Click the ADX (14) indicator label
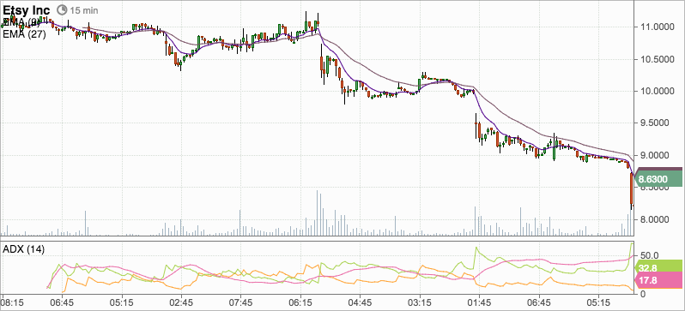Viewport: 685px width, 311px height. coord(23,249)
